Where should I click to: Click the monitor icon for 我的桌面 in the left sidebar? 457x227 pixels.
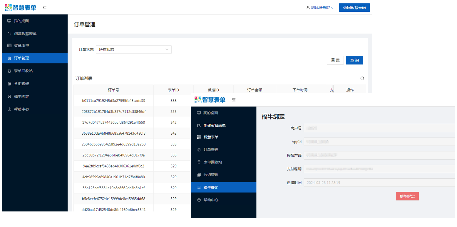[x=9, y=21]
